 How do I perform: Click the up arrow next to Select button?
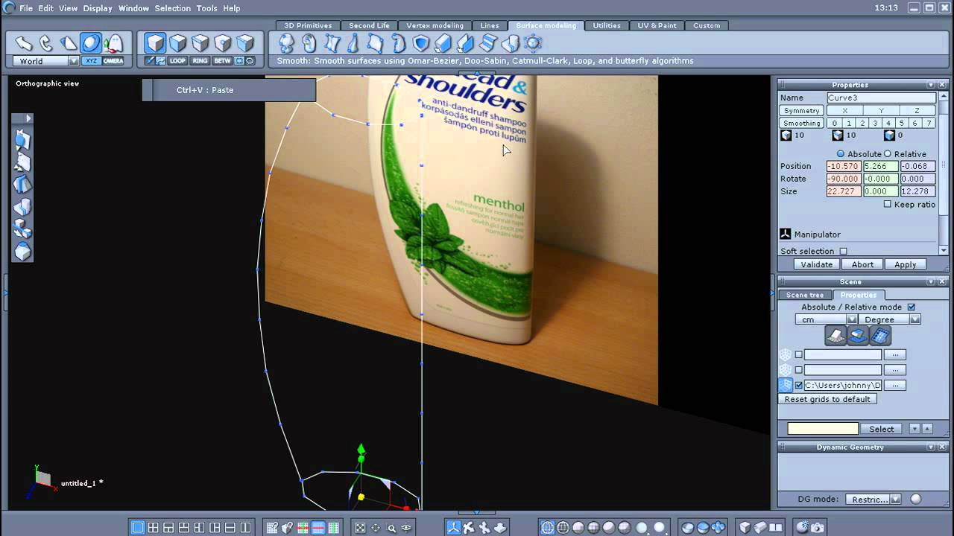click(x=927, y=429)
